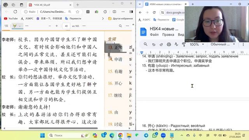Click vocabulary word 19 讨论 in PDF
Image resolution: width=249 pixels, height=140 pixels.
coord(118,124)
